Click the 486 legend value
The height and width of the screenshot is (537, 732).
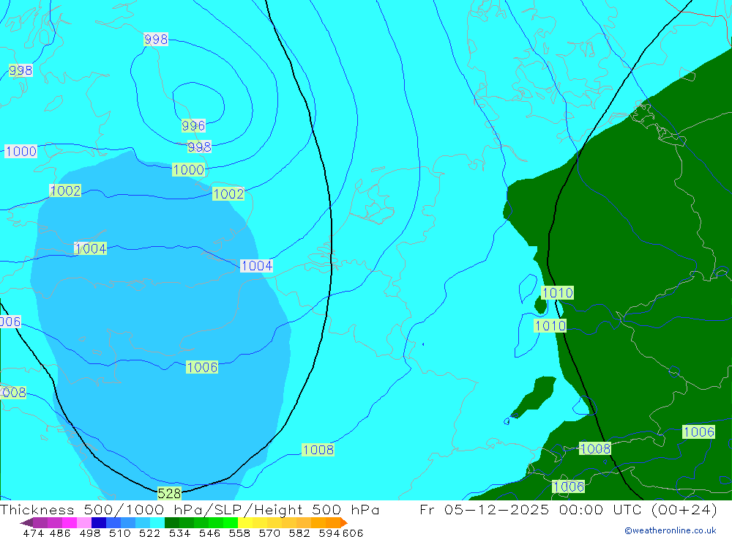tap(60, 533)
